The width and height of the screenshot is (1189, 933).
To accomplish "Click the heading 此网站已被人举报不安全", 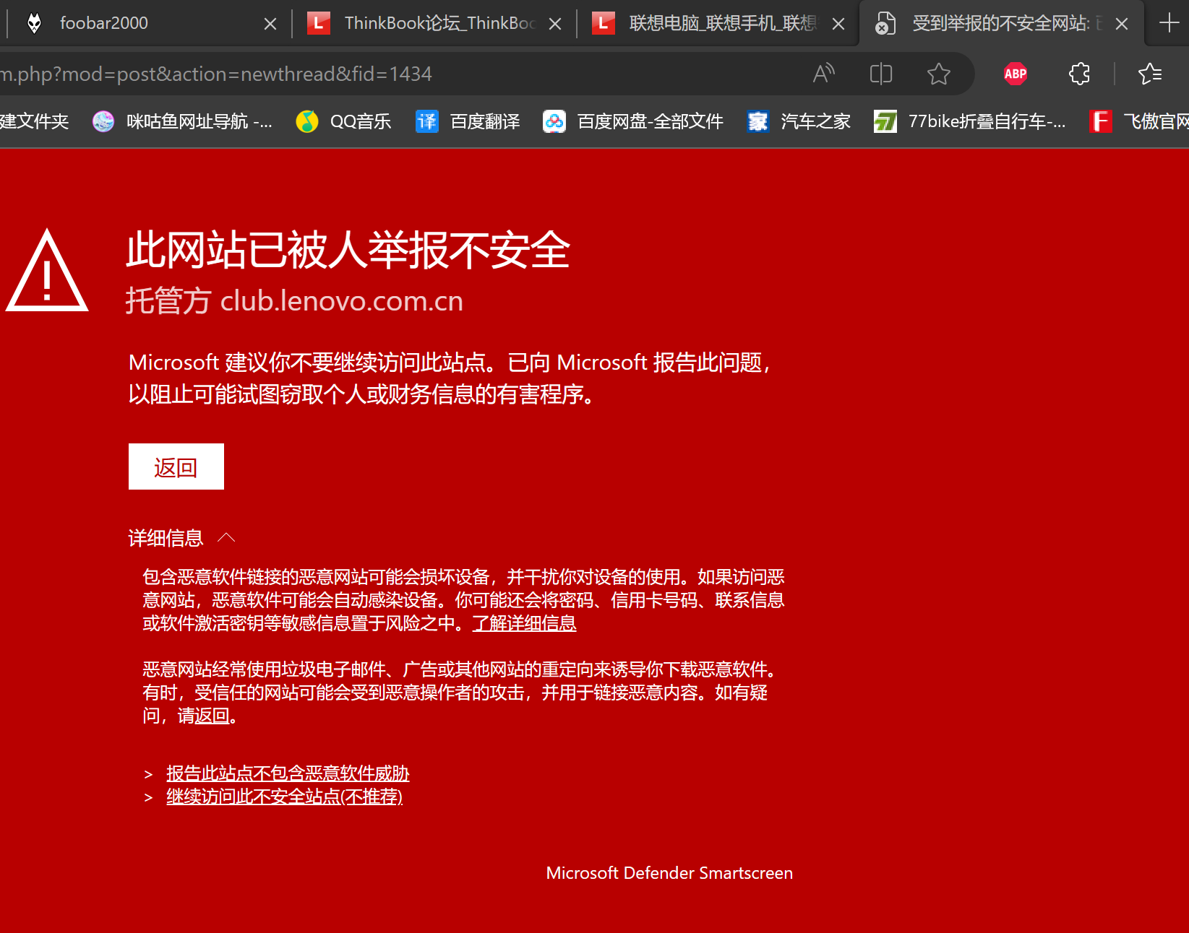I will 348,251.
